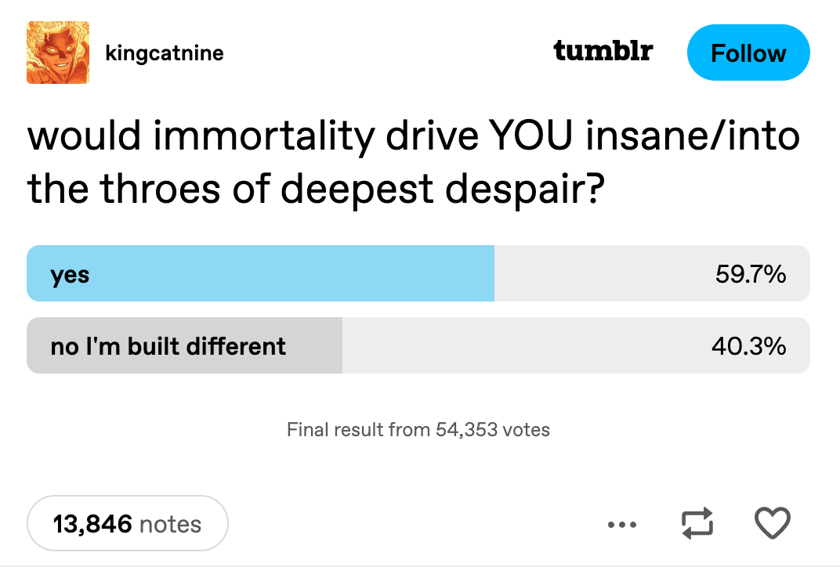Screen dimensions: 840x567
Task: Click the 59.7% result percentage
Action: point(750,274)
